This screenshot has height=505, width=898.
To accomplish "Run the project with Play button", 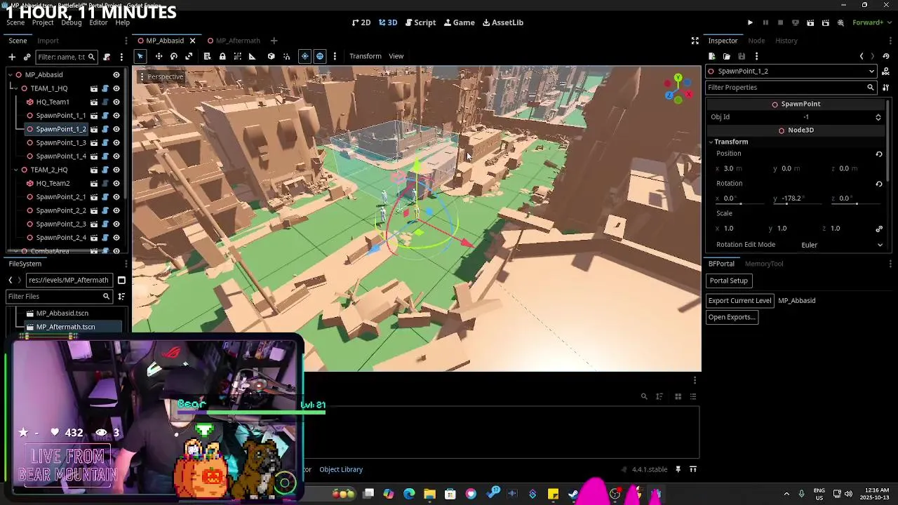I will click(750, 22).
